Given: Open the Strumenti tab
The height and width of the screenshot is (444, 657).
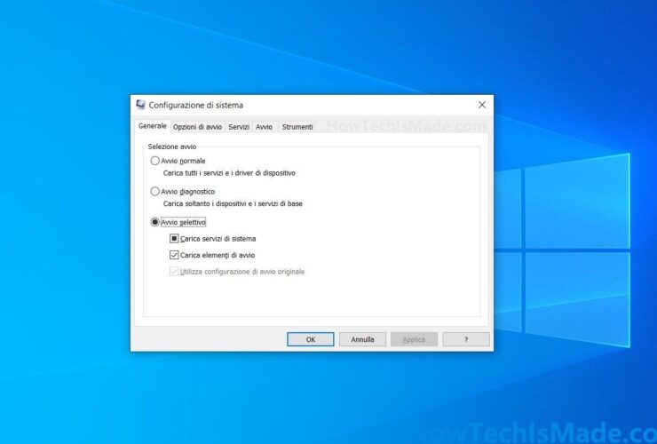Looking at the screenshot, I should click(x=297, y=127).
